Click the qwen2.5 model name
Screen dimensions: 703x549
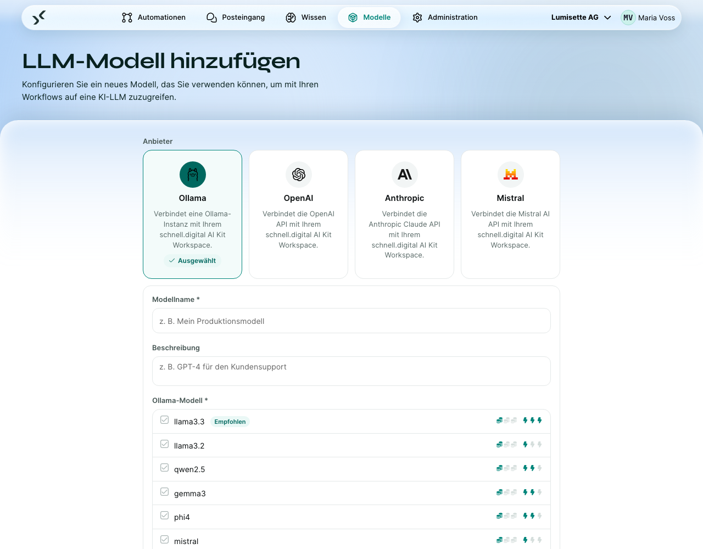pyautogui.click(x=189, y=469)
